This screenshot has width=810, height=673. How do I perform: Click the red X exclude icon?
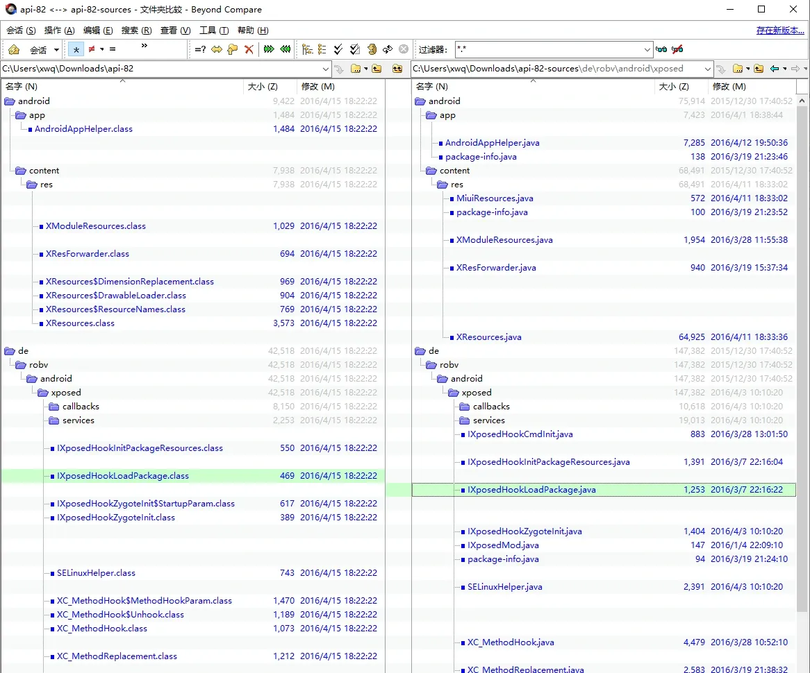pyautogui.click(x=249, y=49)
